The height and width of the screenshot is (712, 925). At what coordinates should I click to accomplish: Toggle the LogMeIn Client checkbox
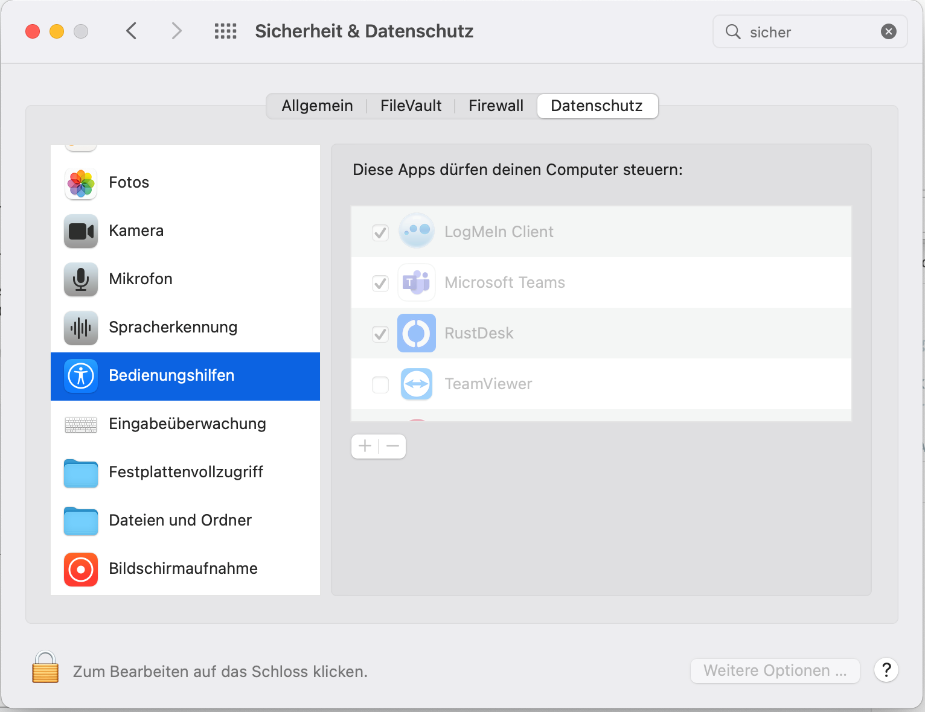pos(380,232)
